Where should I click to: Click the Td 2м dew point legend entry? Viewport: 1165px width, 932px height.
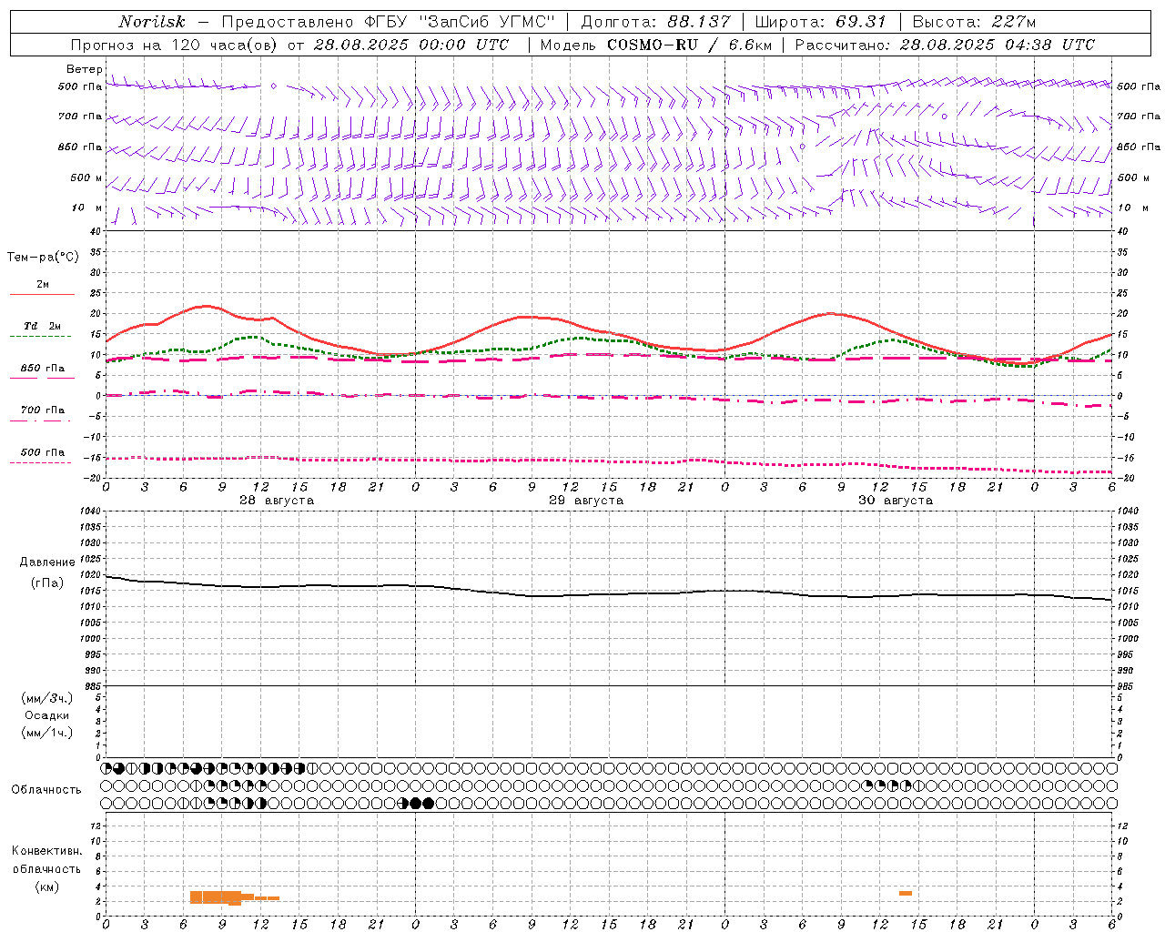coord(42,330)
